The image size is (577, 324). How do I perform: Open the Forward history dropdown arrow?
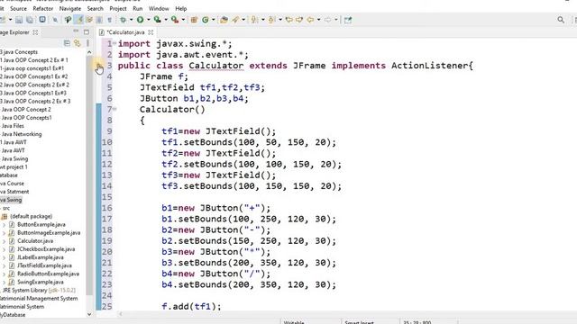click(336, 20)
